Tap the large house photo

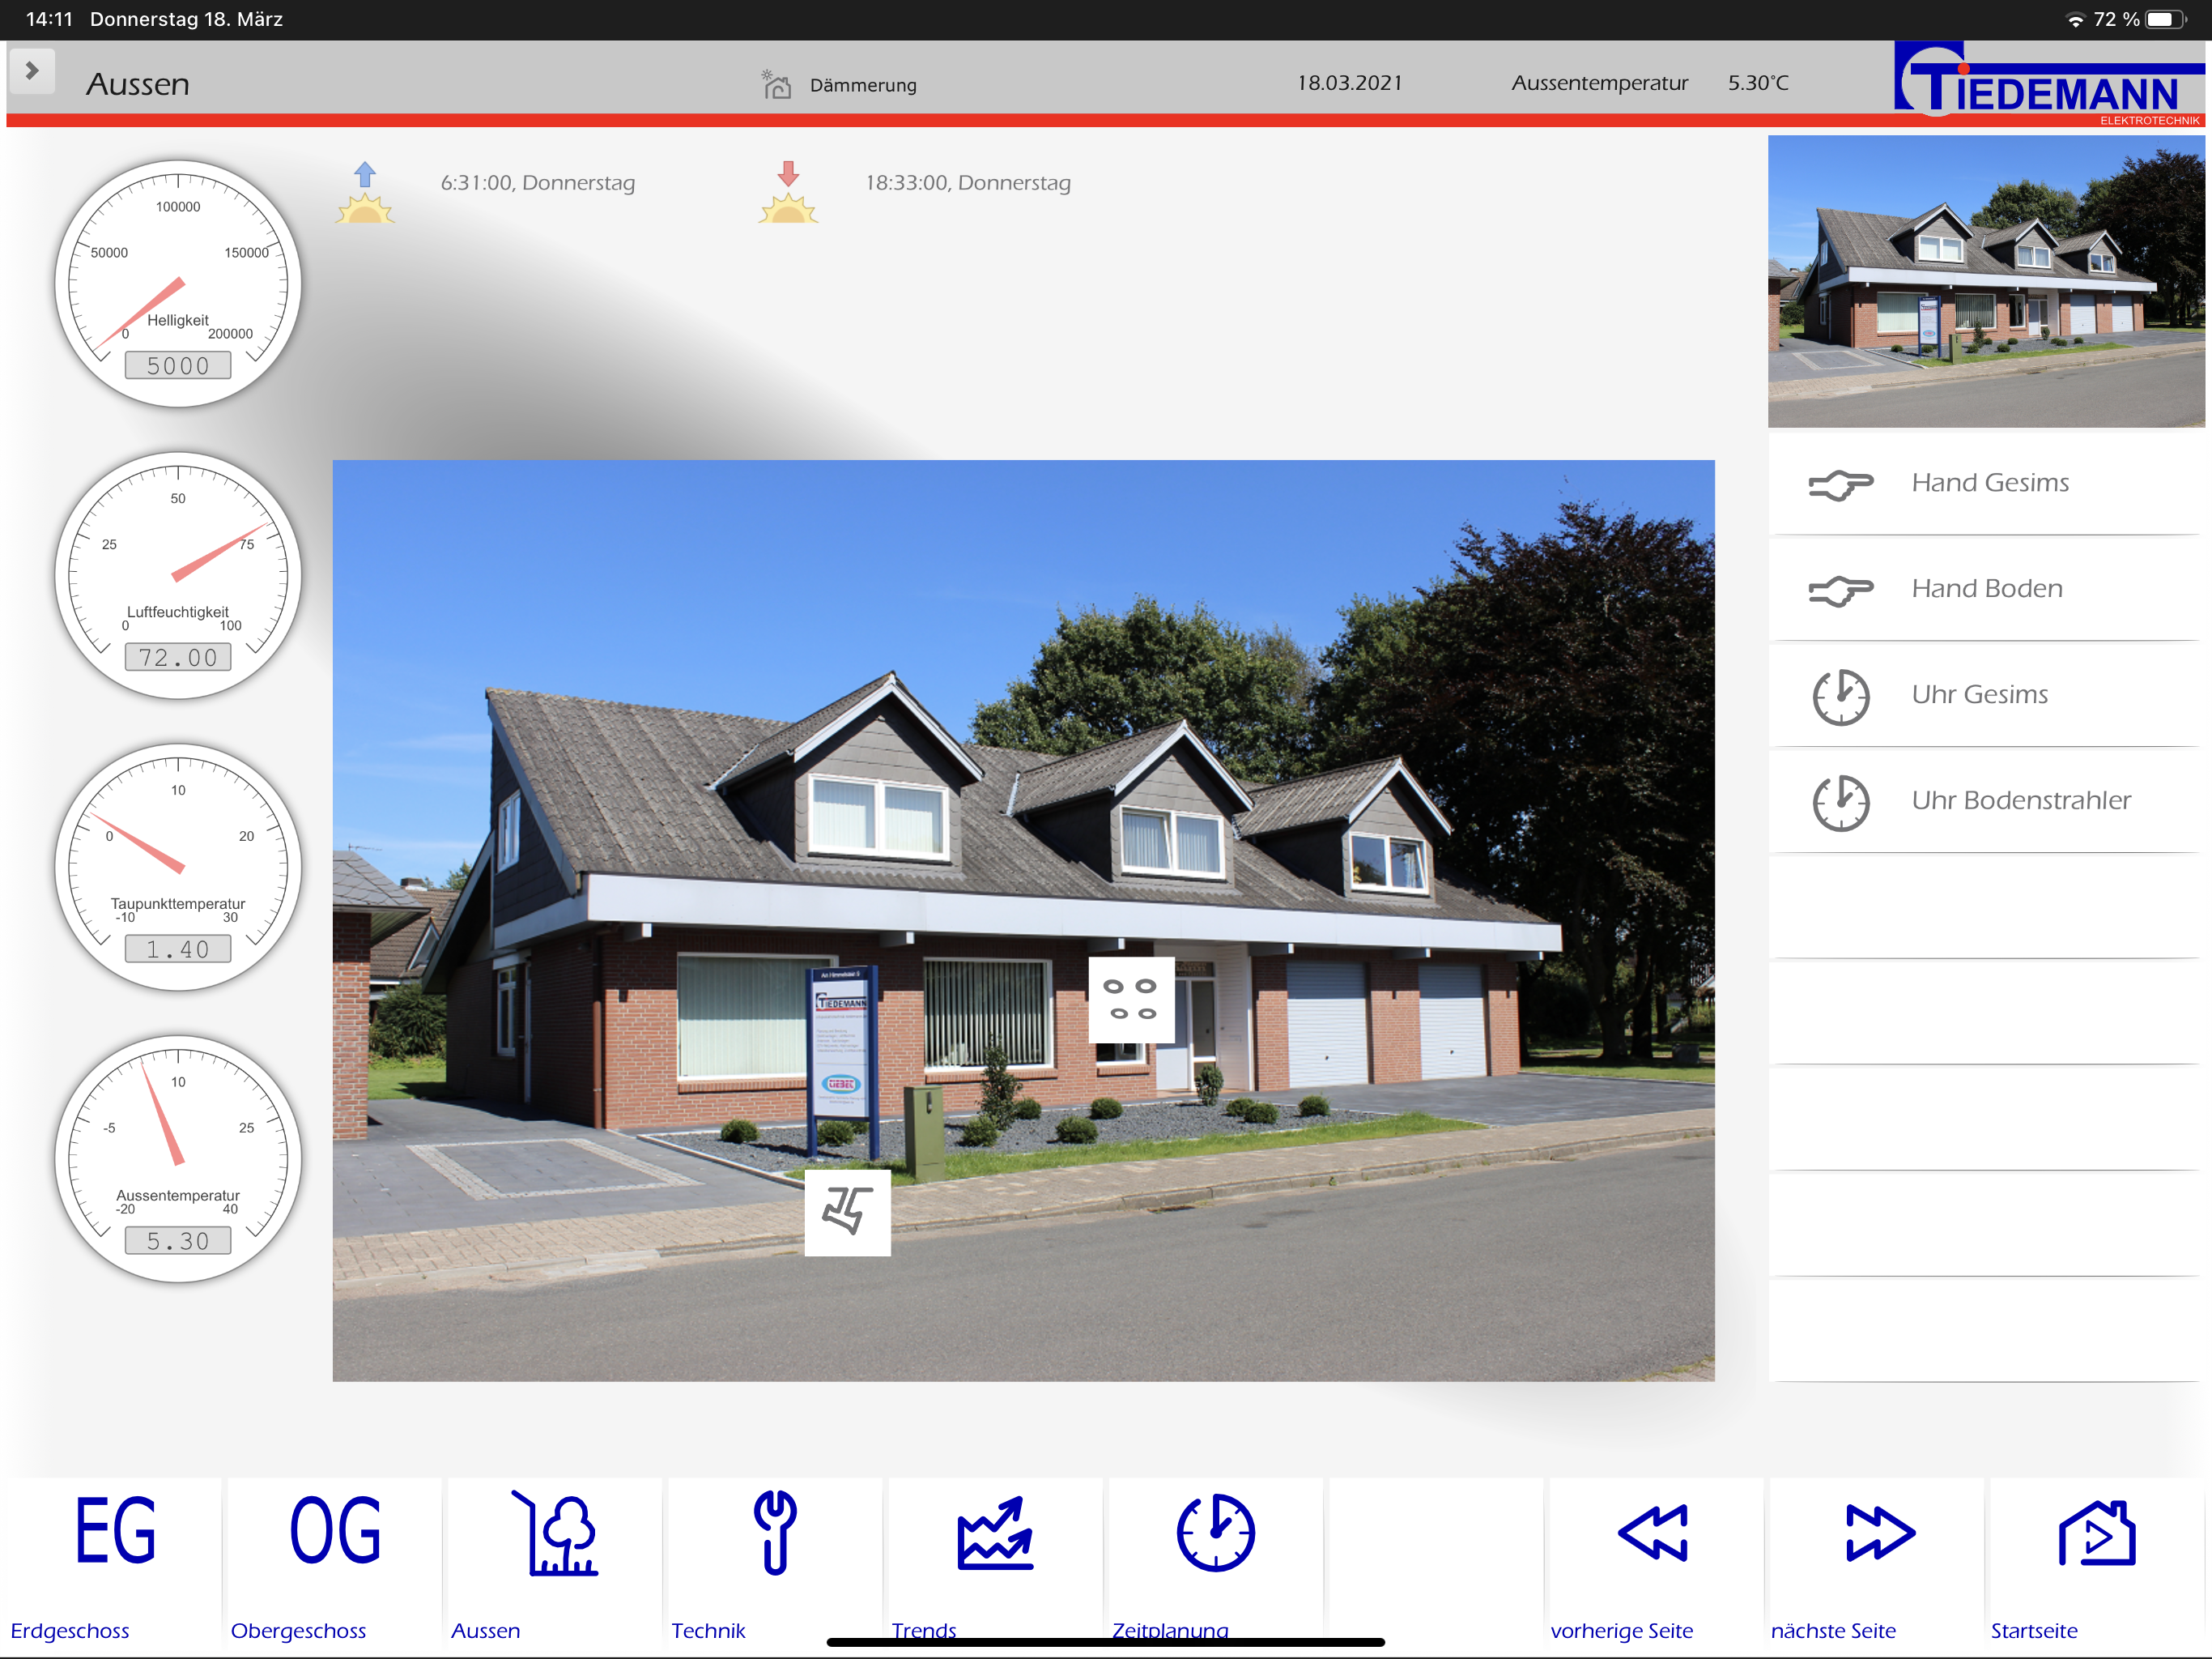click(x=1023, y=920)
